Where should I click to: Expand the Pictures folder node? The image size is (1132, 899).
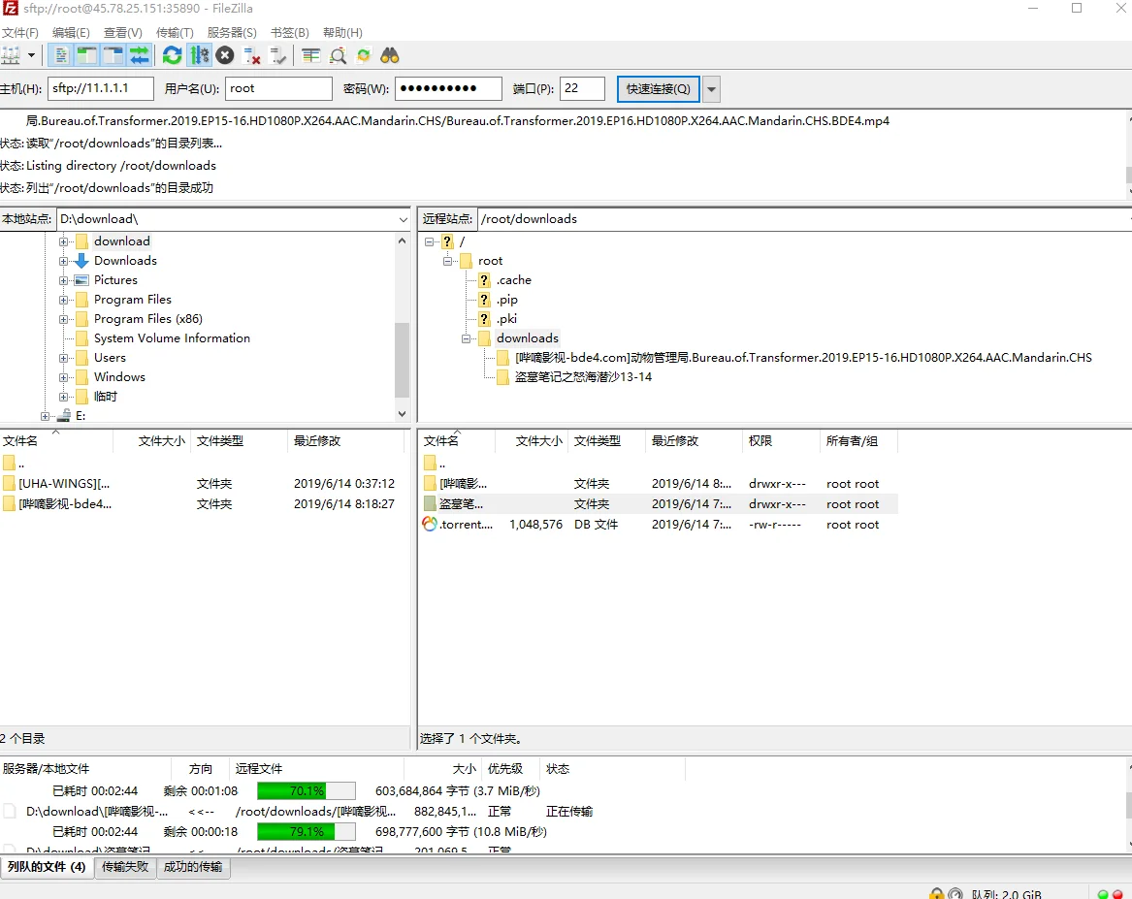(63, 280)
